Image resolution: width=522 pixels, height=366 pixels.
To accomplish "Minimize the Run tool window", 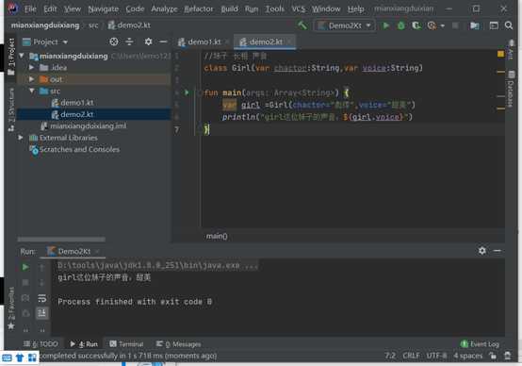I will (498, 251).
